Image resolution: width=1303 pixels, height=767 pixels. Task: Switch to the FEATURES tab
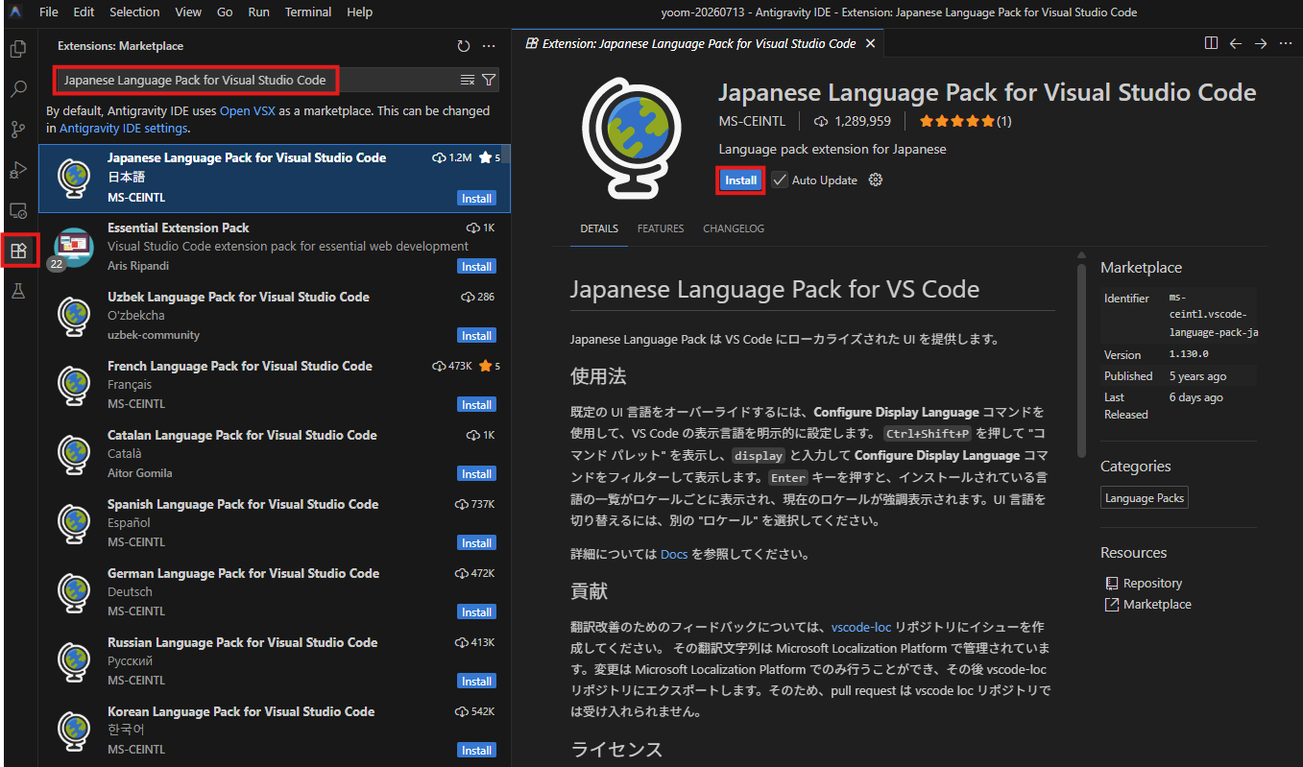tap(661, 228)
